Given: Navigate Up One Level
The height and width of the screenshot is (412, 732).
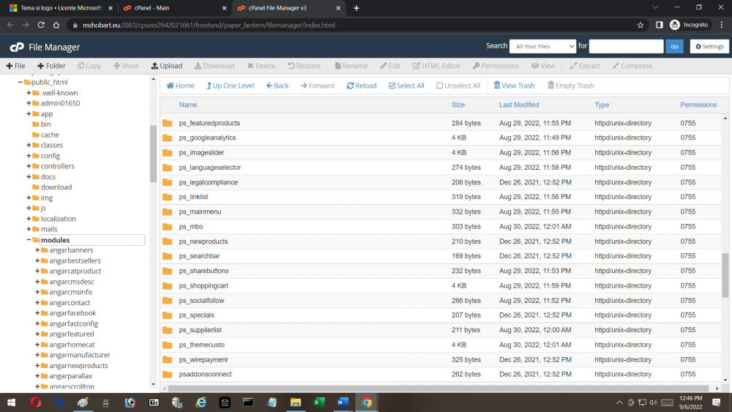Looking at the screenshot, I should [x=230, y=86].
